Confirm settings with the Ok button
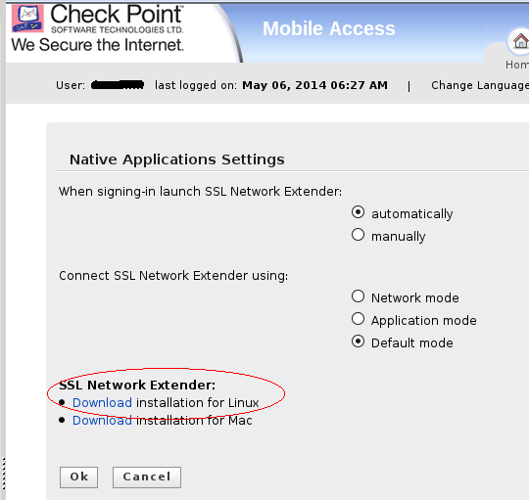529x500 pixels. click(79, 477)
